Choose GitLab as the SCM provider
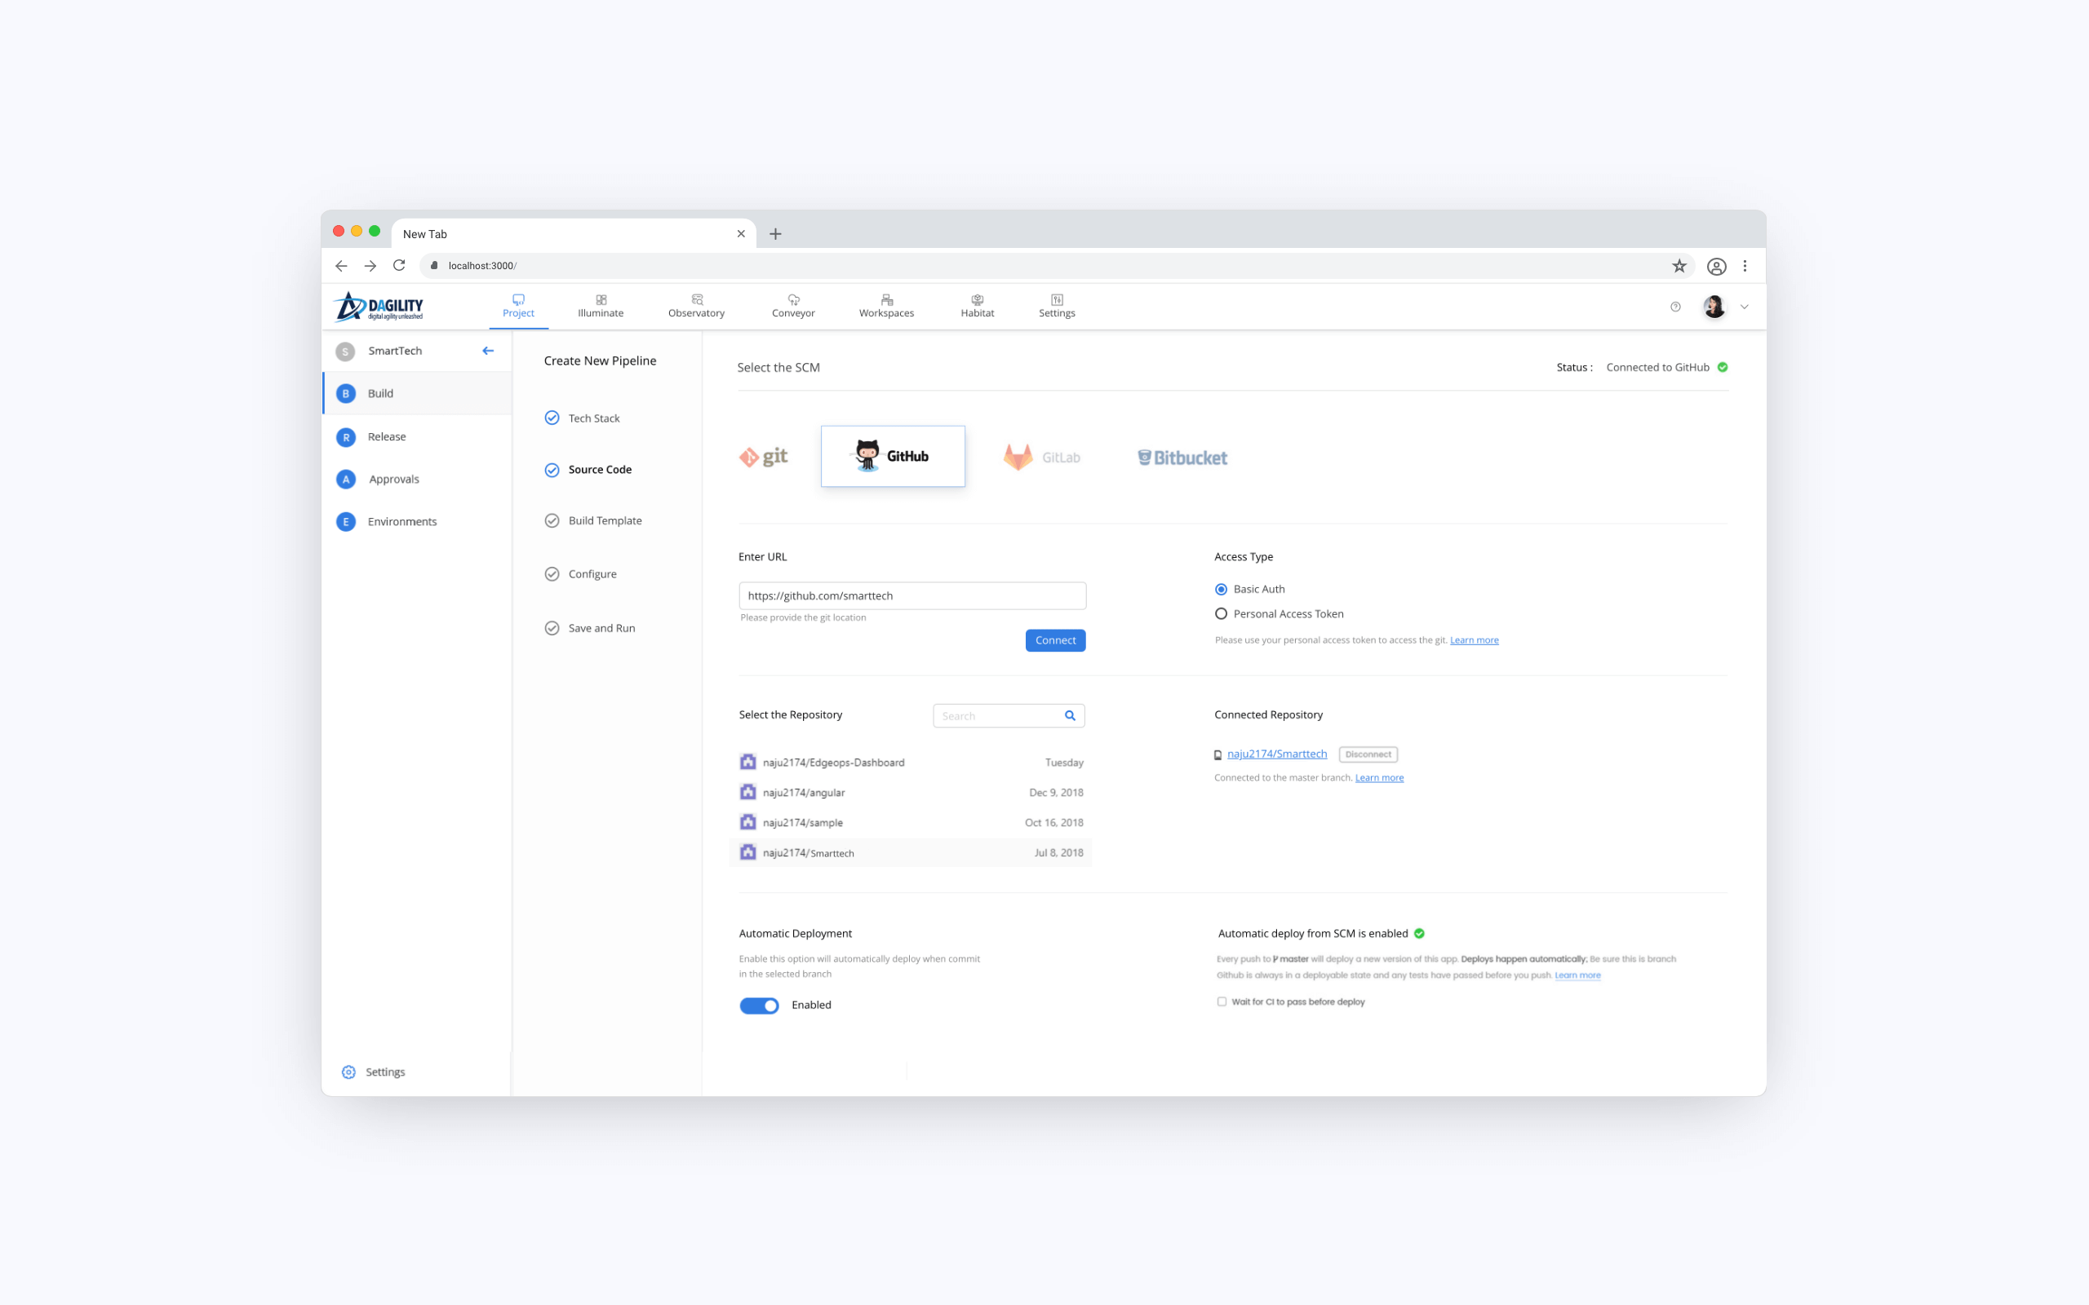Viewport: 2089px width, 1305px height. point(1042,457)
